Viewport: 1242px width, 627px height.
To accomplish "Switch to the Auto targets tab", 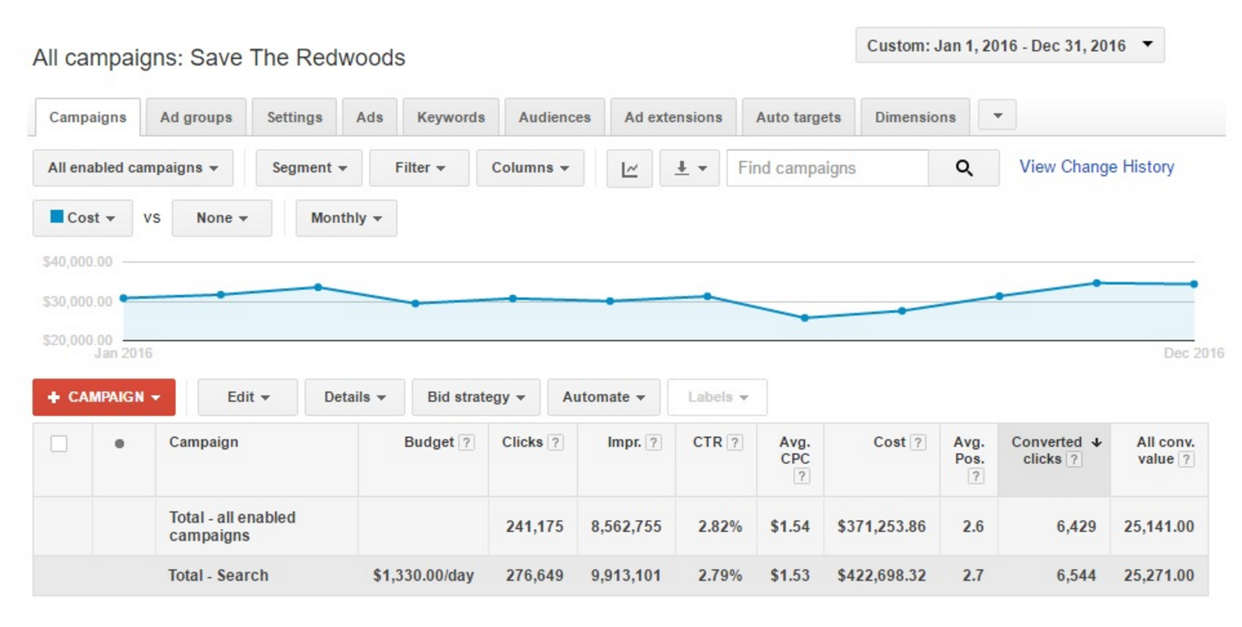I will (x=798, y=118).
